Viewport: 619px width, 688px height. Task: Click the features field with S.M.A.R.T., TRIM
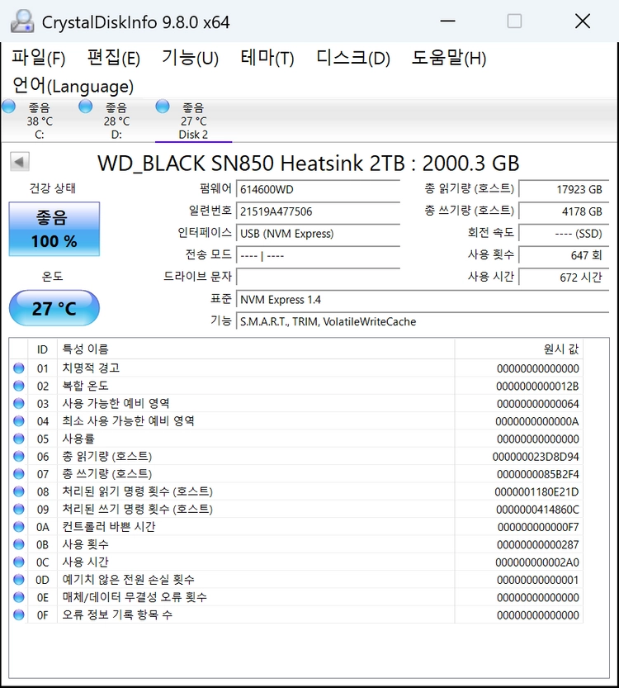pos(423,321)
